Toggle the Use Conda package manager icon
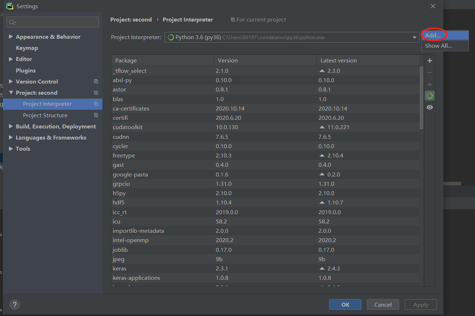The width and height of the screenshot is (475, 316). (429, 96)
